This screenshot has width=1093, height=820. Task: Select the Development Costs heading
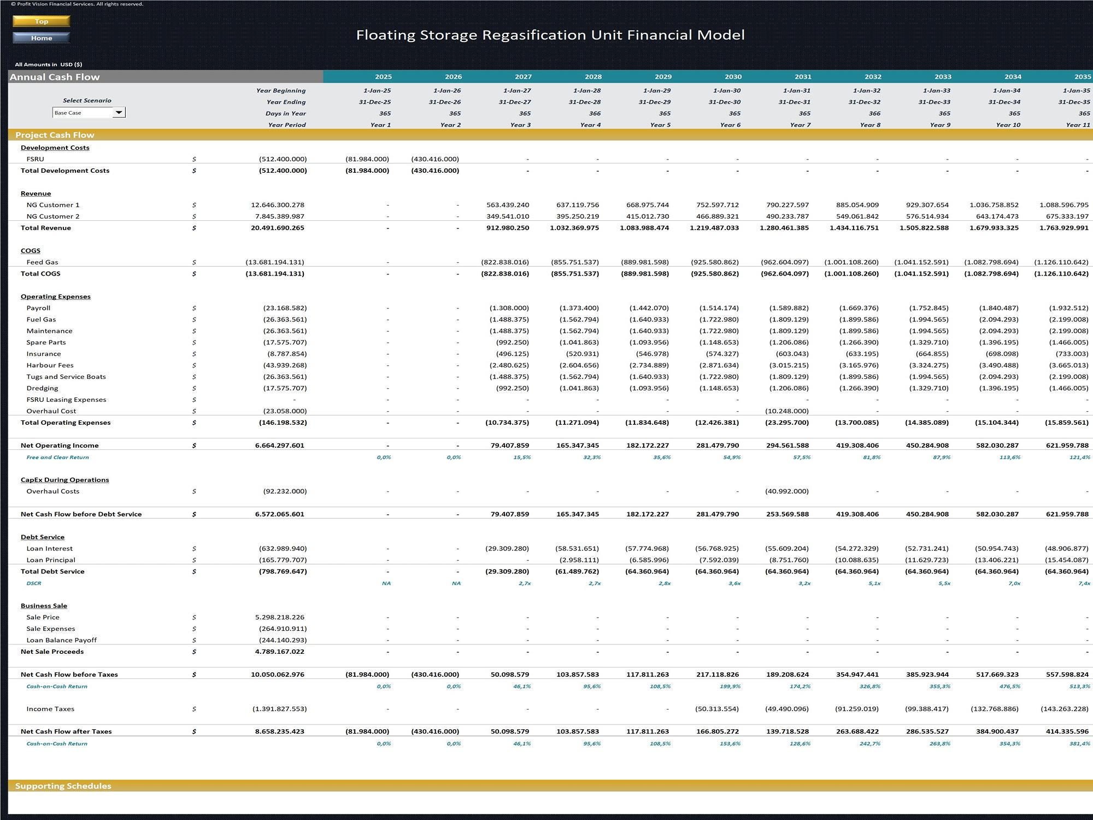pyautogui.click(x=55, y=148)
